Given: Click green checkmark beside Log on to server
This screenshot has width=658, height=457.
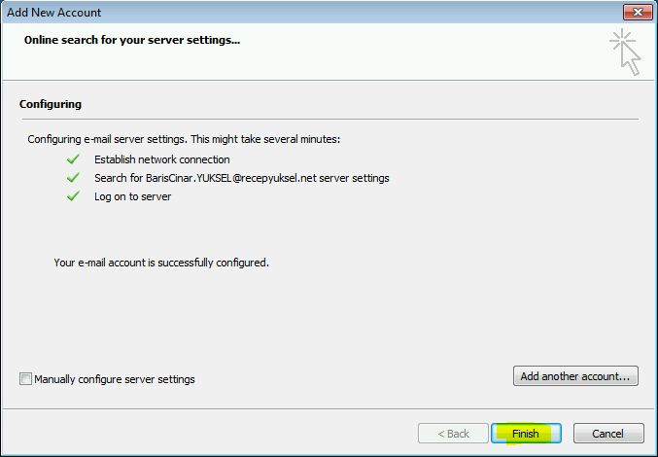Looking at the screenshot, I should click(x=73, y=196).
